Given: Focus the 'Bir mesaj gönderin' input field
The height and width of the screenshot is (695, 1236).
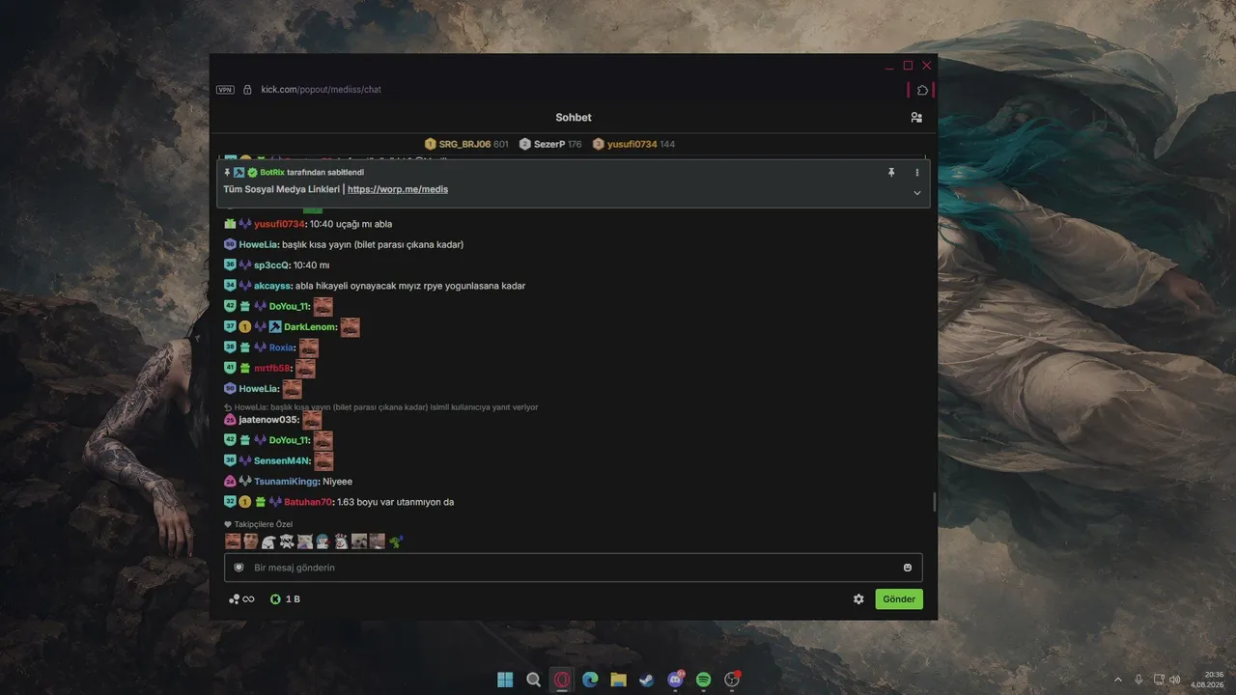Looking at the screenshot, I should point(574,568).
